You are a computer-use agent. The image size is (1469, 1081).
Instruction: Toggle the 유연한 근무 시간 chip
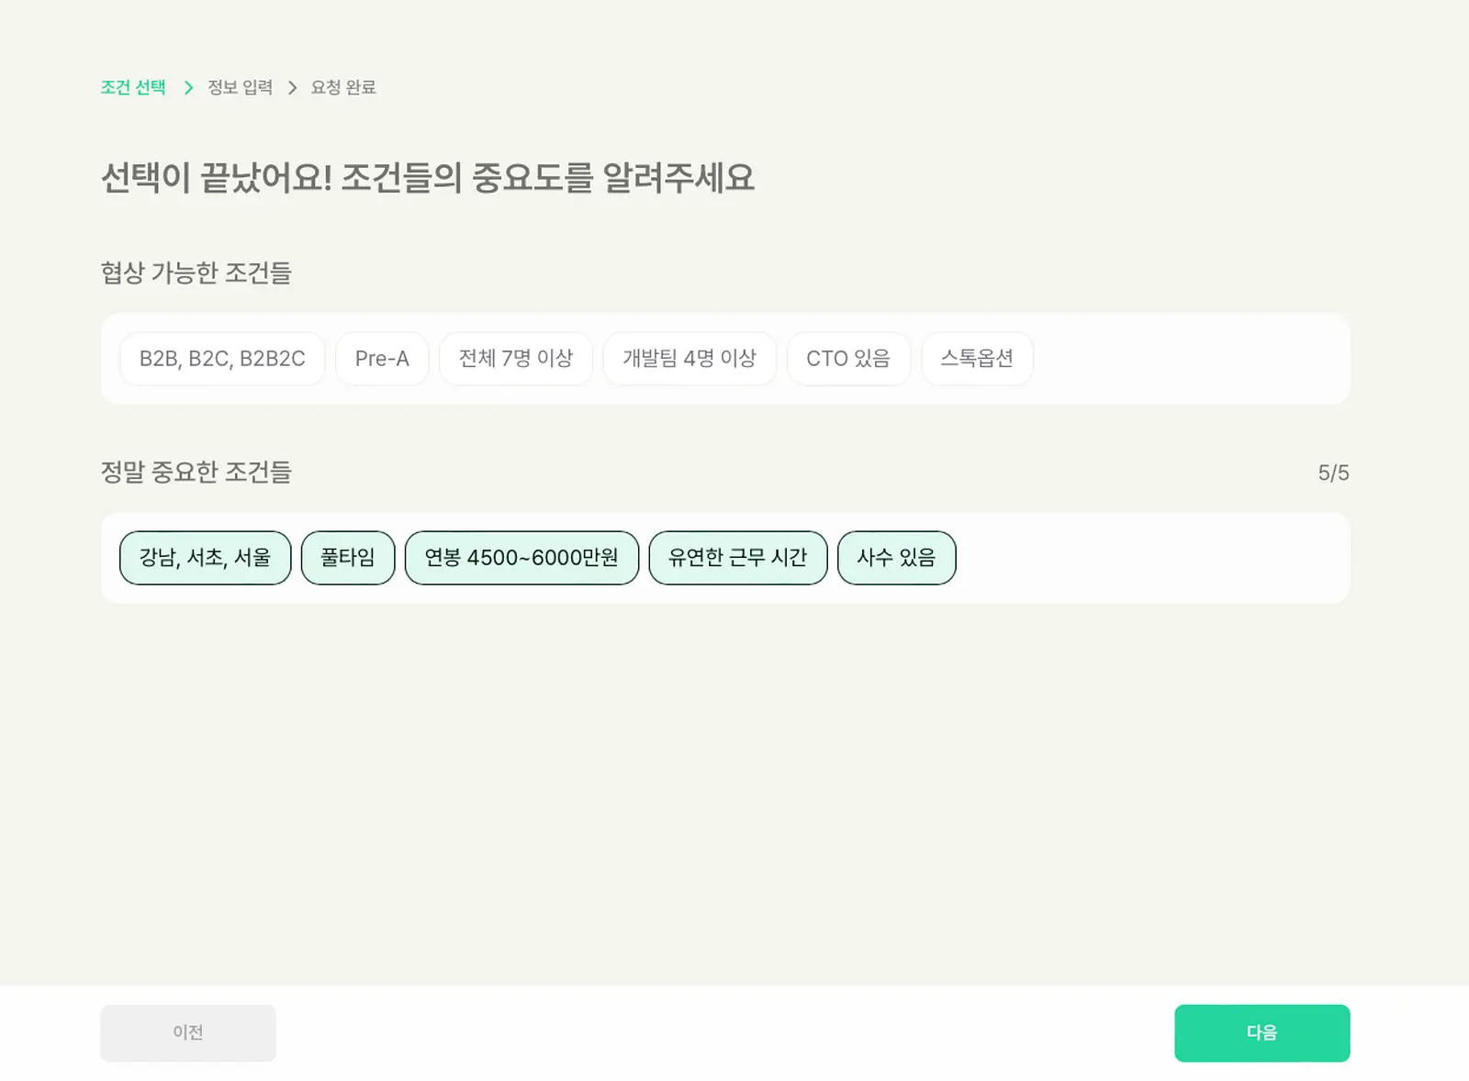(x=738, y=558)
